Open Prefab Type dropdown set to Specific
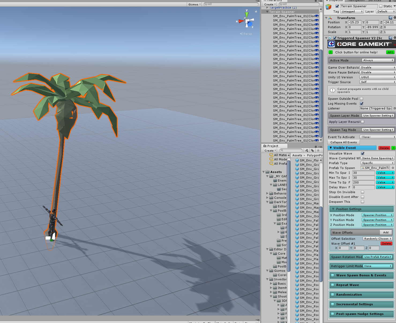396x323 pixels. coord(378,163)
